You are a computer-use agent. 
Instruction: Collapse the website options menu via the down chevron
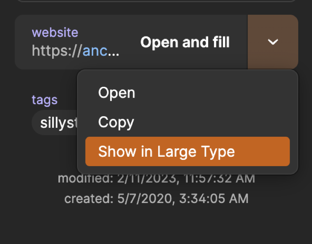tap(272, 42)
